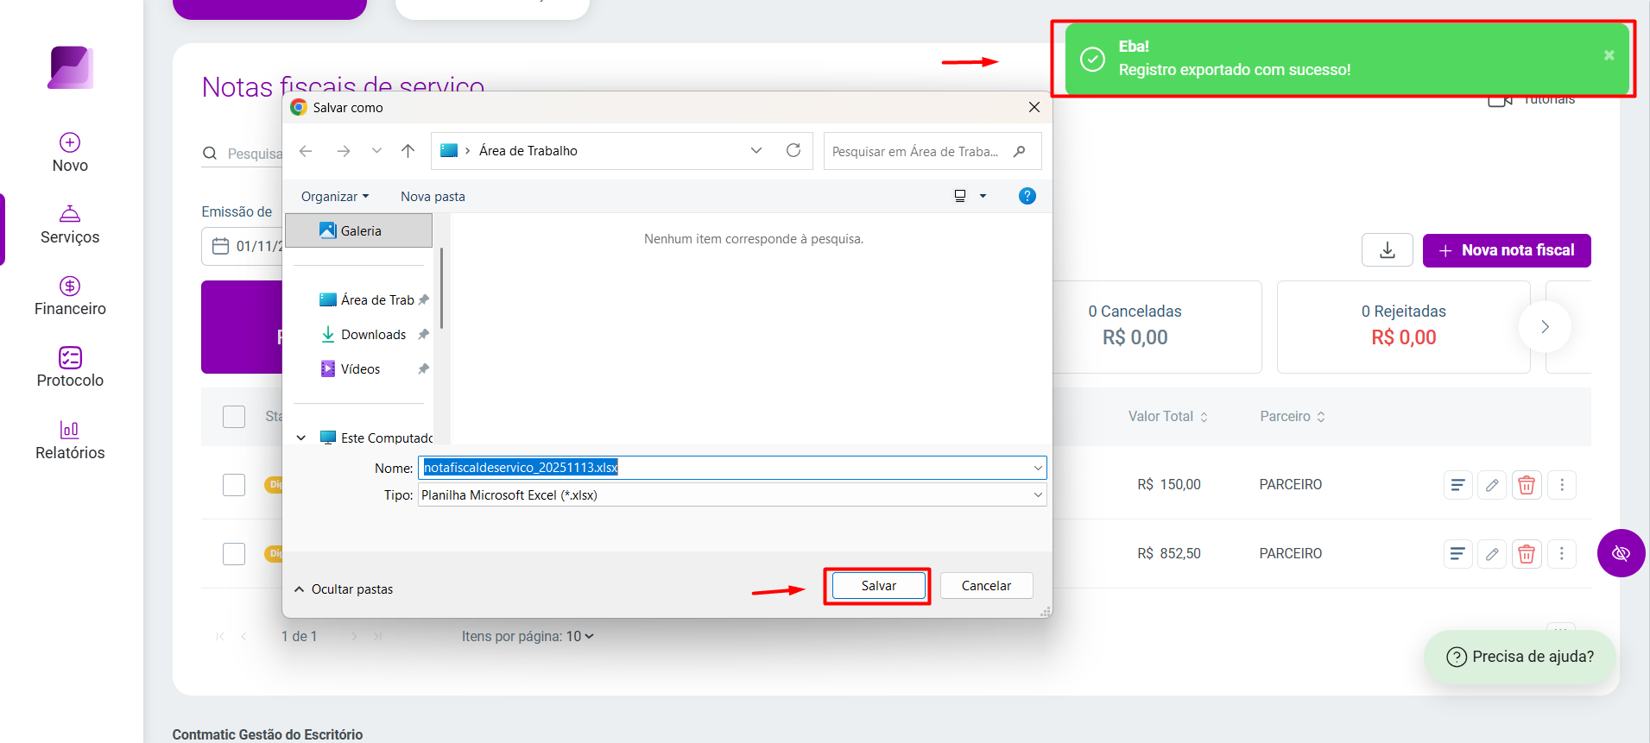
Task: Delete the R$ 852,50 invoice with trash icon
Action: pyautogui.click(x=1527, y=554)
